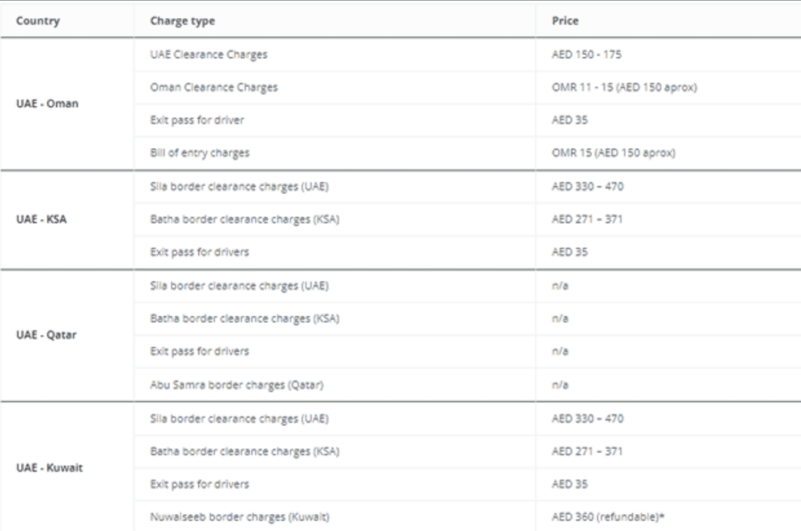This screenshot has width=801, height=531.
Task: Click Oman Clearance Charges text
Action: (214, 88)
